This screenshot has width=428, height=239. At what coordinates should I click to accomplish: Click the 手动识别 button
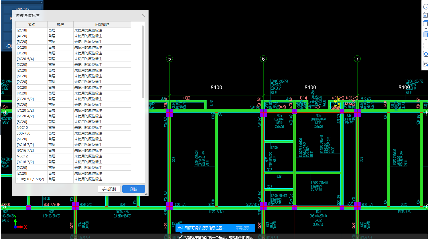click(x=109, y=189)
